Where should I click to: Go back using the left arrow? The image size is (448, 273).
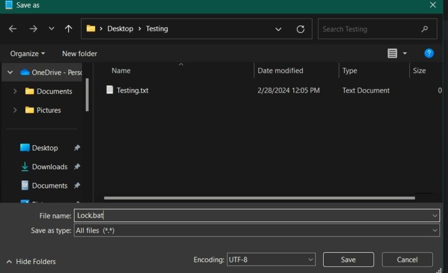point(12,29)
